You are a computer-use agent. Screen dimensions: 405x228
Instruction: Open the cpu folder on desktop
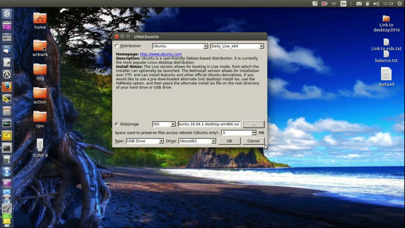coord(40,119)
